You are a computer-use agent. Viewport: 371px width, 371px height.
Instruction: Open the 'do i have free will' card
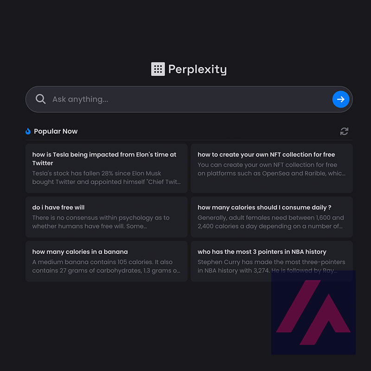point(106,217)
